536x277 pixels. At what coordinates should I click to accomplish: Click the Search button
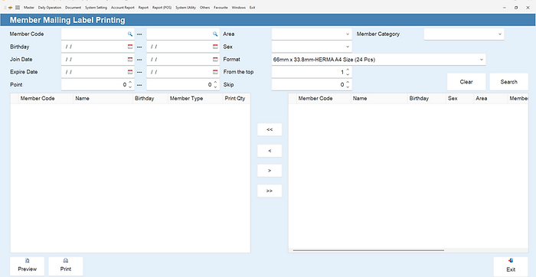click(x=508, y=82)
